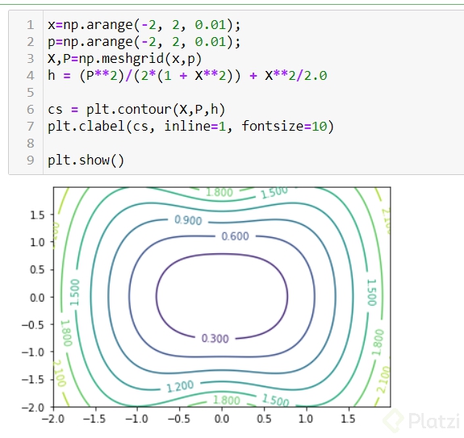
Task: Click line number 9 in the gutter
Action: click(x=30, y=161)
